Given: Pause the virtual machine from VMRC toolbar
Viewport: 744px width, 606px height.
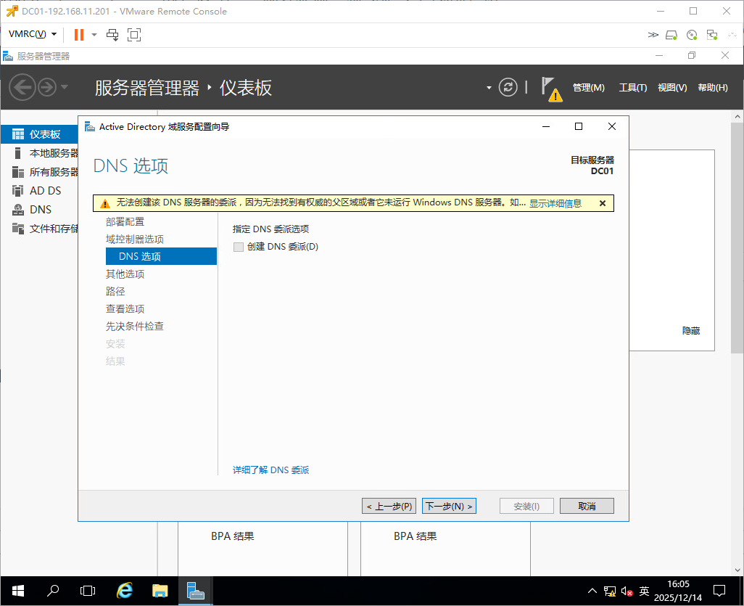Looking at the screenshot, I should tap(79, 35).
